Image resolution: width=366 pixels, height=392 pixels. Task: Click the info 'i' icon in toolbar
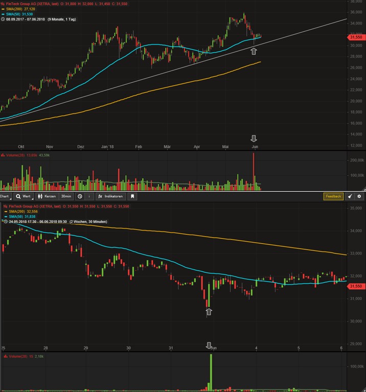tap(89, 196)
